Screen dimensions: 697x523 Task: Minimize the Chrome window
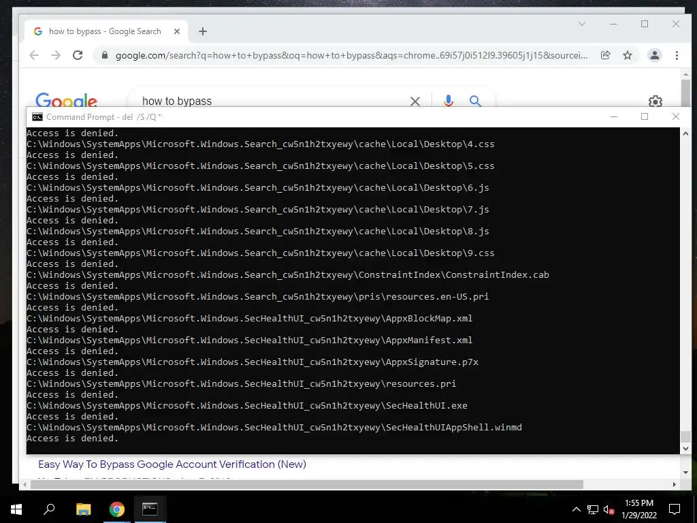[613, 24]
